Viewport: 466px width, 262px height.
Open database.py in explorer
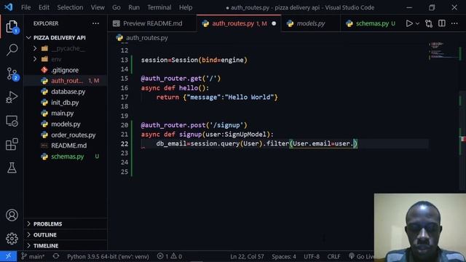click(66, 92)
